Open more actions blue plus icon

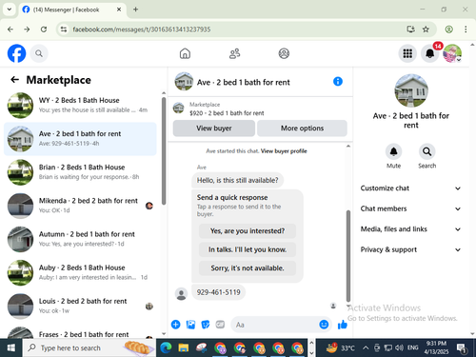pyautogui.click(x=176, y=325)
